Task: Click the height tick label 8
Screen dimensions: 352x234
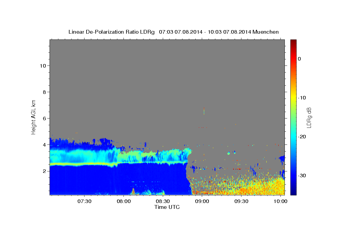Action: tap(44, 92)
